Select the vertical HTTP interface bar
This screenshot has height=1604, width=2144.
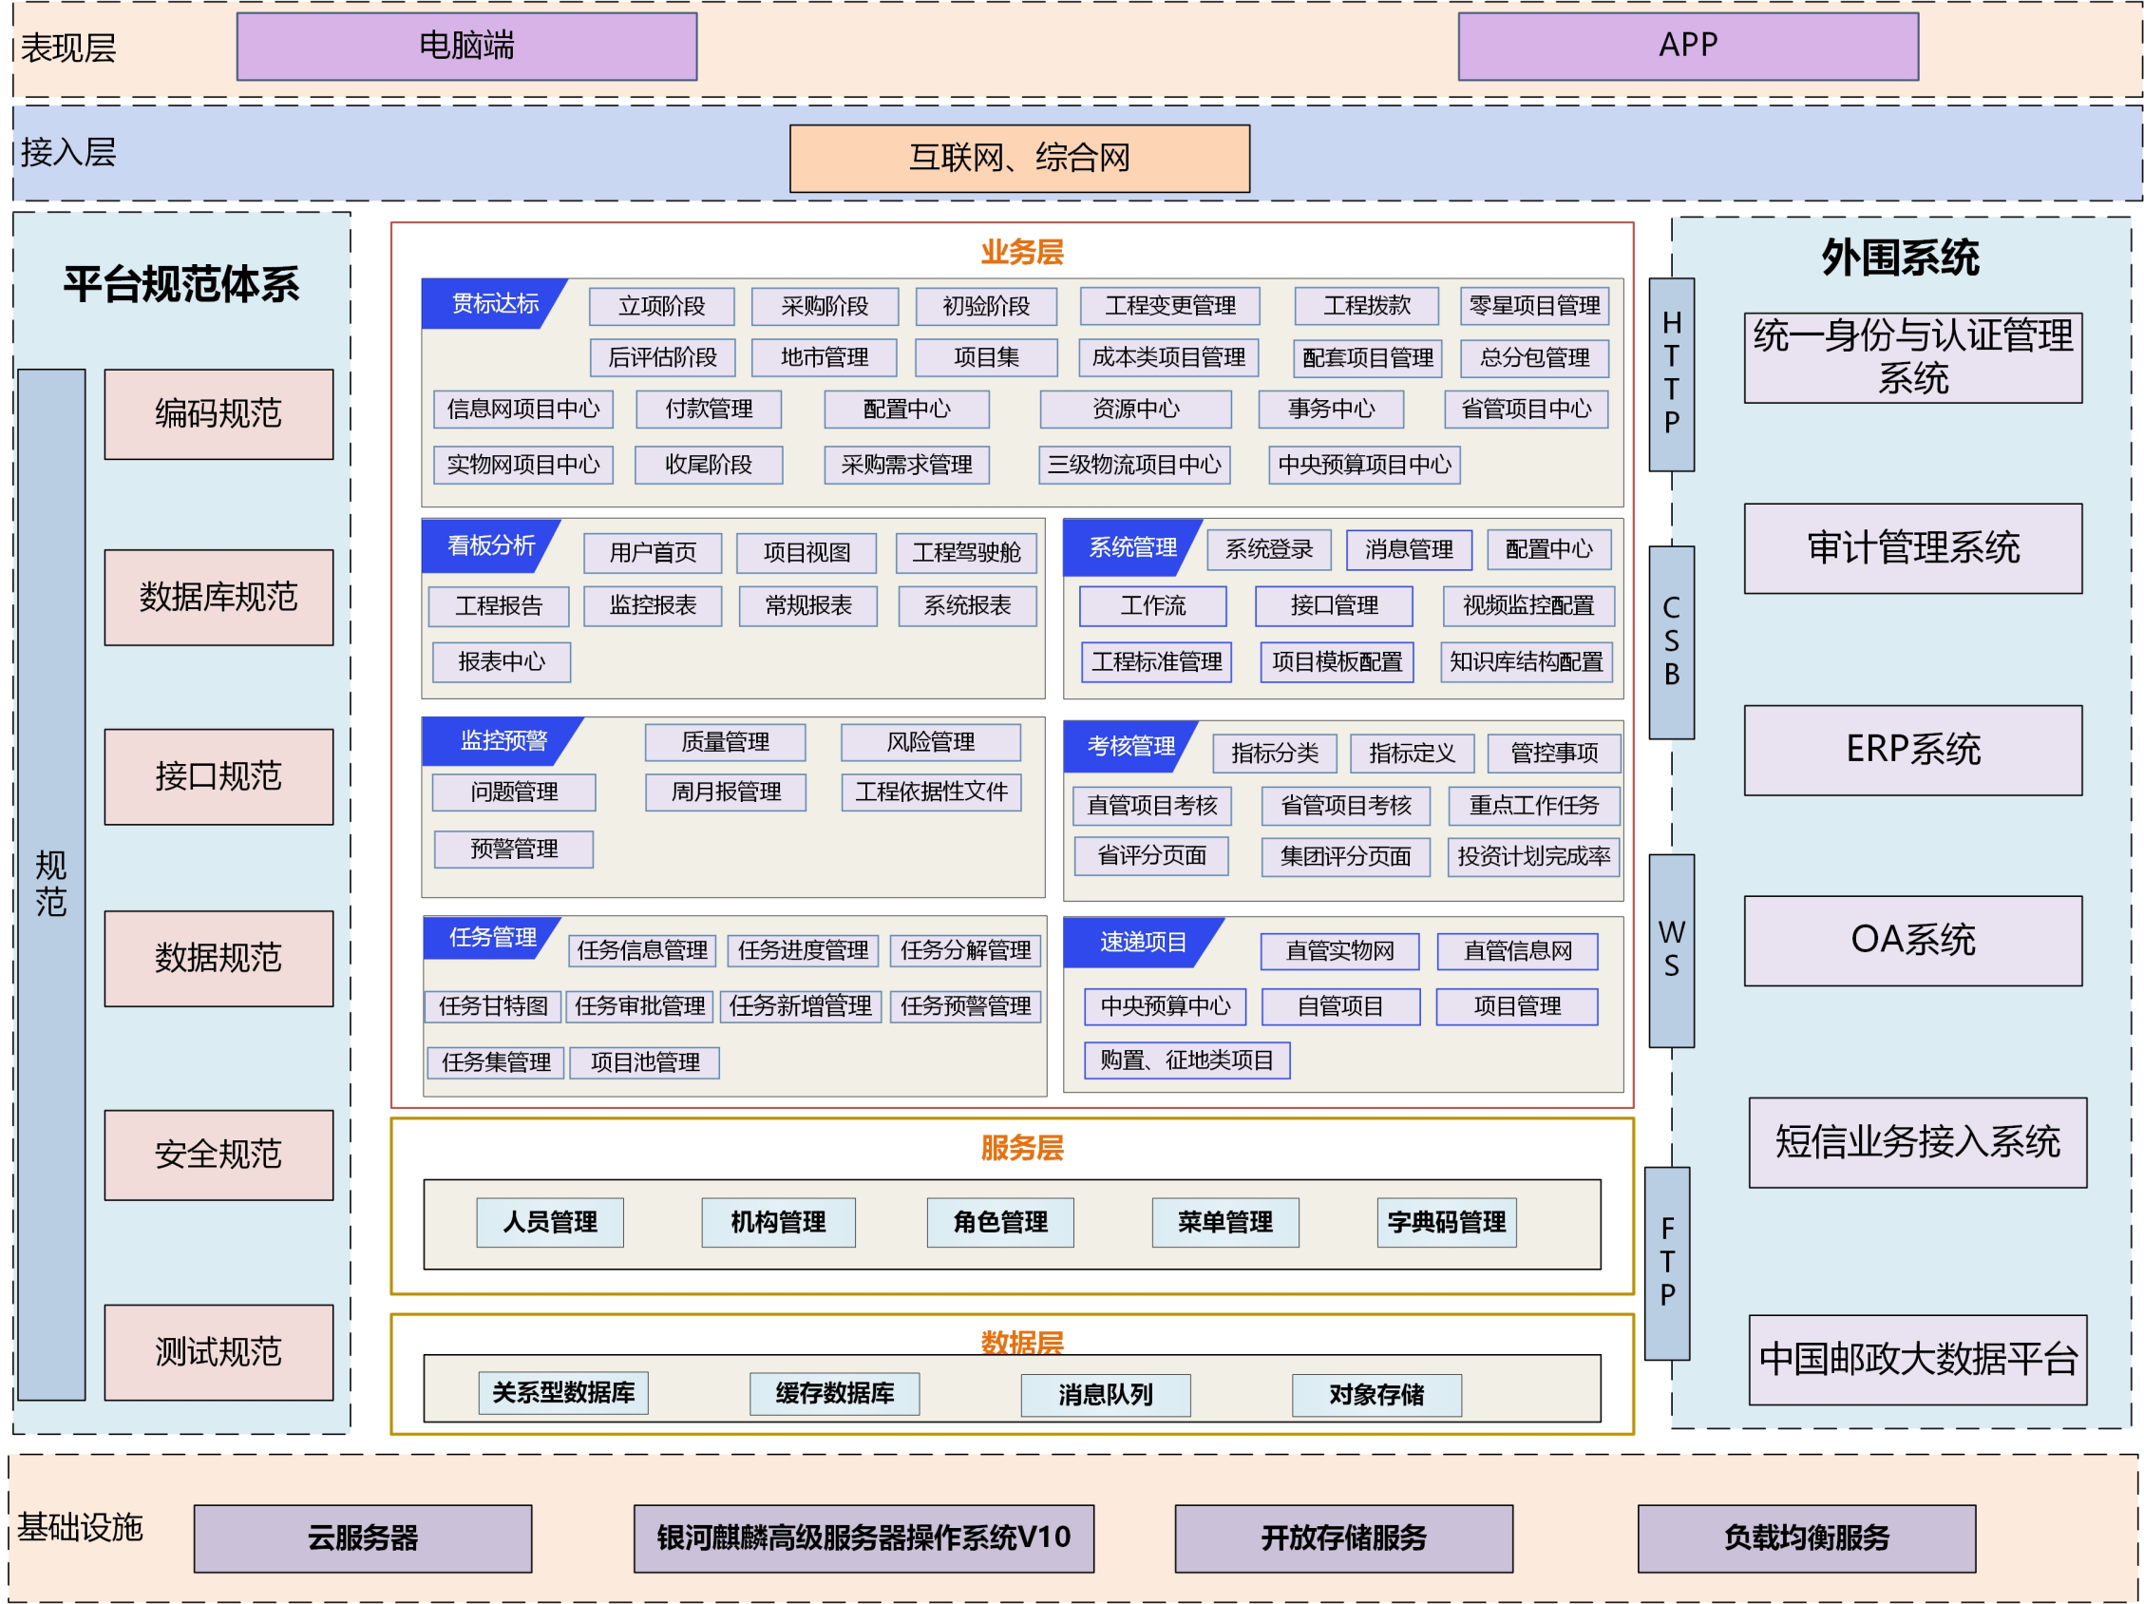pos(1671,374)
